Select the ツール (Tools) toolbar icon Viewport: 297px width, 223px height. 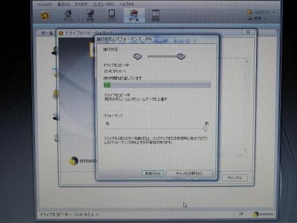click(x=134, y=15)
